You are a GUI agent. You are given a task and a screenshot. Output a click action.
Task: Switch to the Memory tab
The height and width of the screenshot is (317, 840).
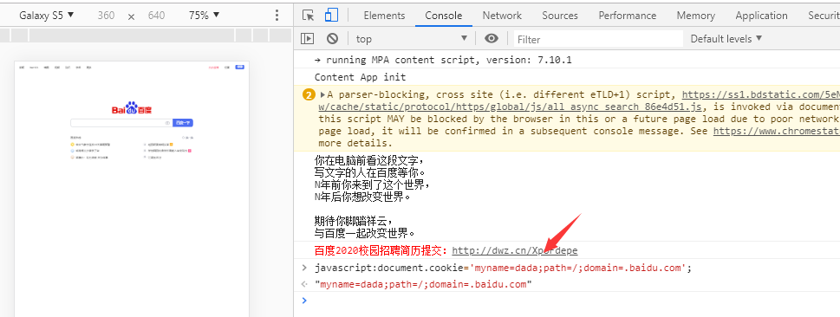click(695, 16)
